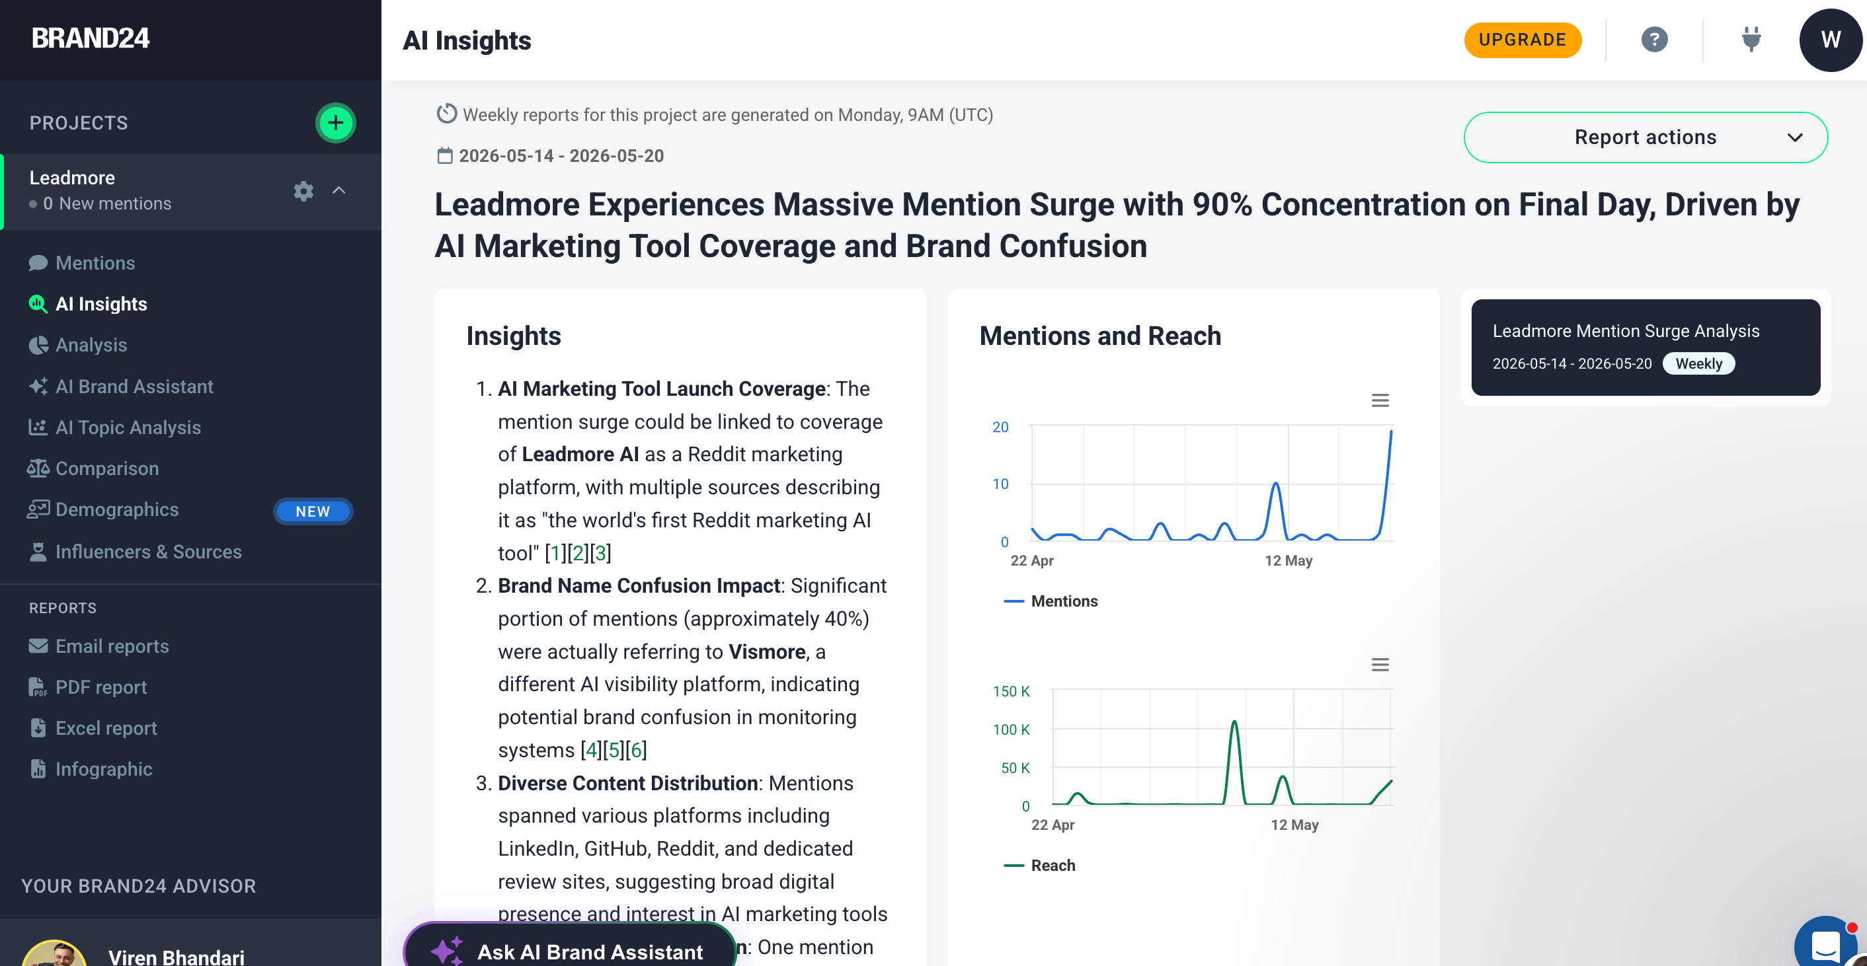1867x966 pixels.
Task: Click the date range calendar icon
Action: pyautogui.click(x=445, y=156)
